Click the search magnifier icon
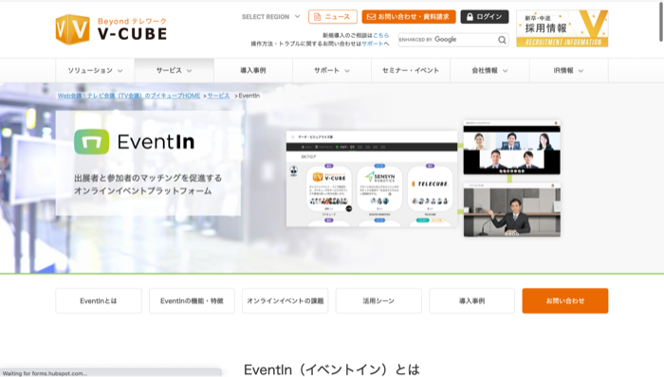The image size is (664, 377). (502, 40)
